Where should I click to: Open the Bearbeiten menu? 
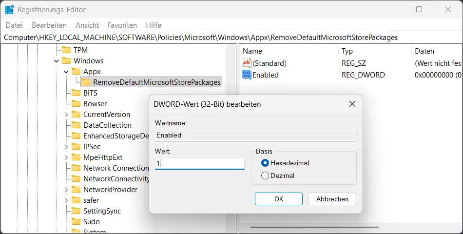(x=49, y=25)
